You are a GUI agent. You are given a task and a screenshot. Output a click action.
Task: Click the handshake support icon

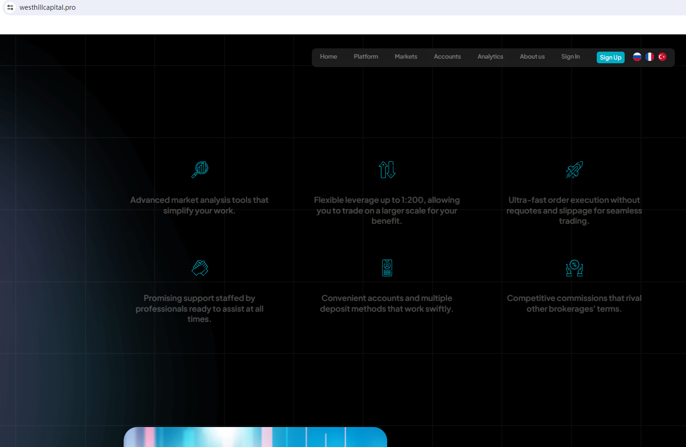[200, 268]
